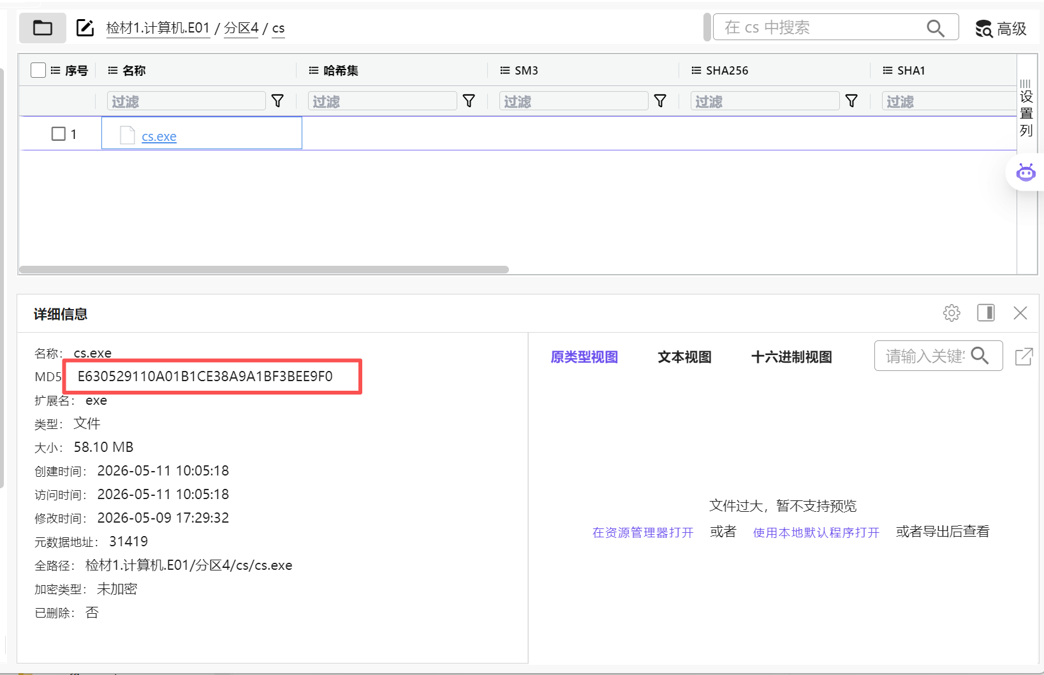The image size is (1044, 675).
Task: Click the full path 检材1.计算机.E01/分区4/cs/cs.exe
Action: pos(189,565)
